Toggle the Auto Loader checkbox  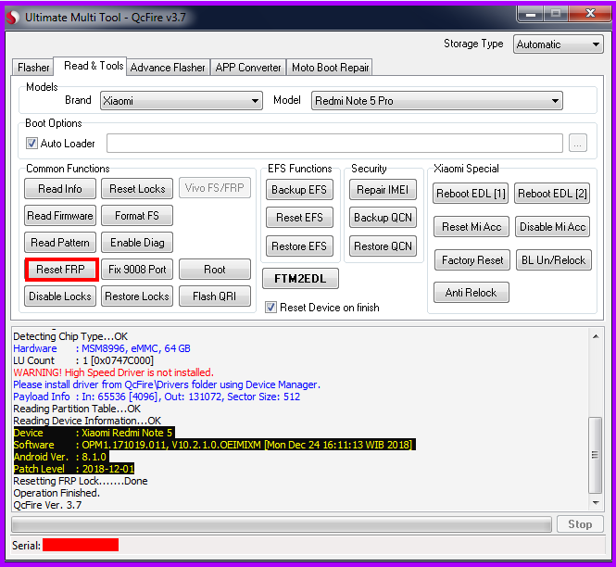[x=31, y=144]
